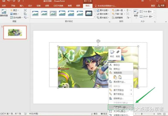Choose Size and Position (大小和位置) menu item
Image resolution: width=168 pixels, height=116 pixels.
[121, 111]
